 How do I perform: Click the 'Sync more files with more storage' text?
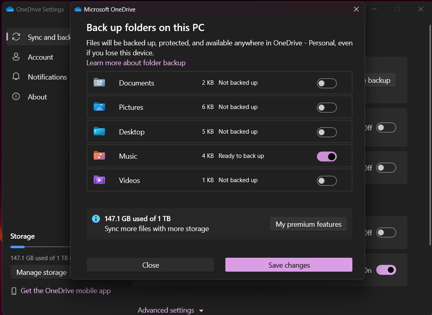click(157, 229)
